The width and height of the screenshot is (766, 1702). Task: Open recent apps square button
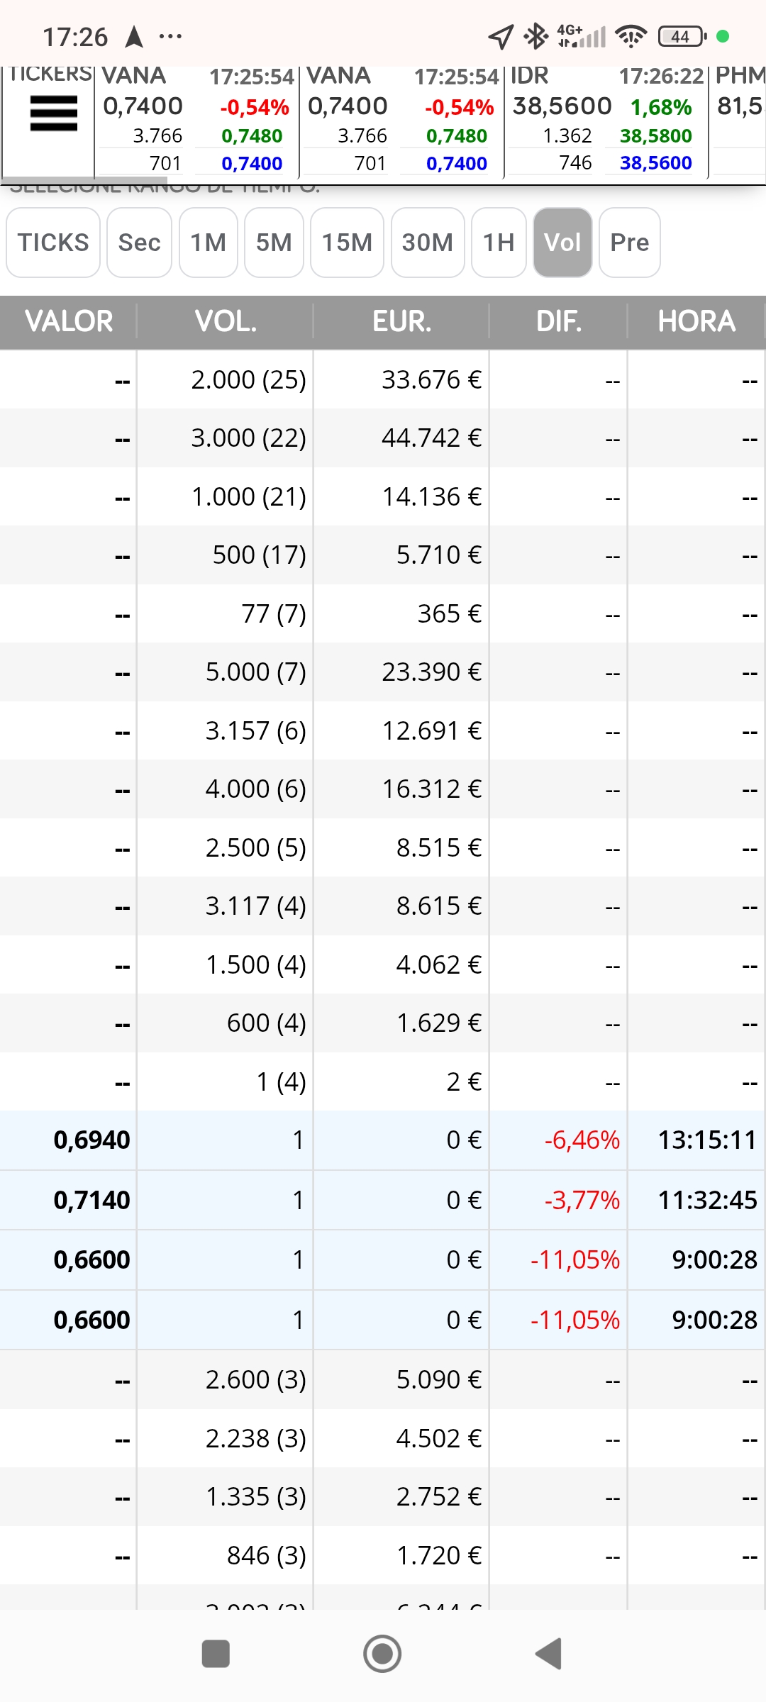pyautogui.click(x=216, y=1654)
